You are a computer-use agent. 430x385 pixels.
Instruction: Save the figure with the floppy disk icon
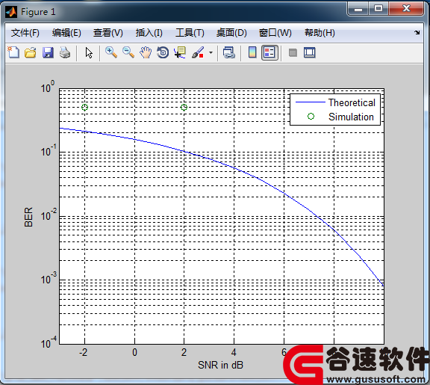(48, 52)
